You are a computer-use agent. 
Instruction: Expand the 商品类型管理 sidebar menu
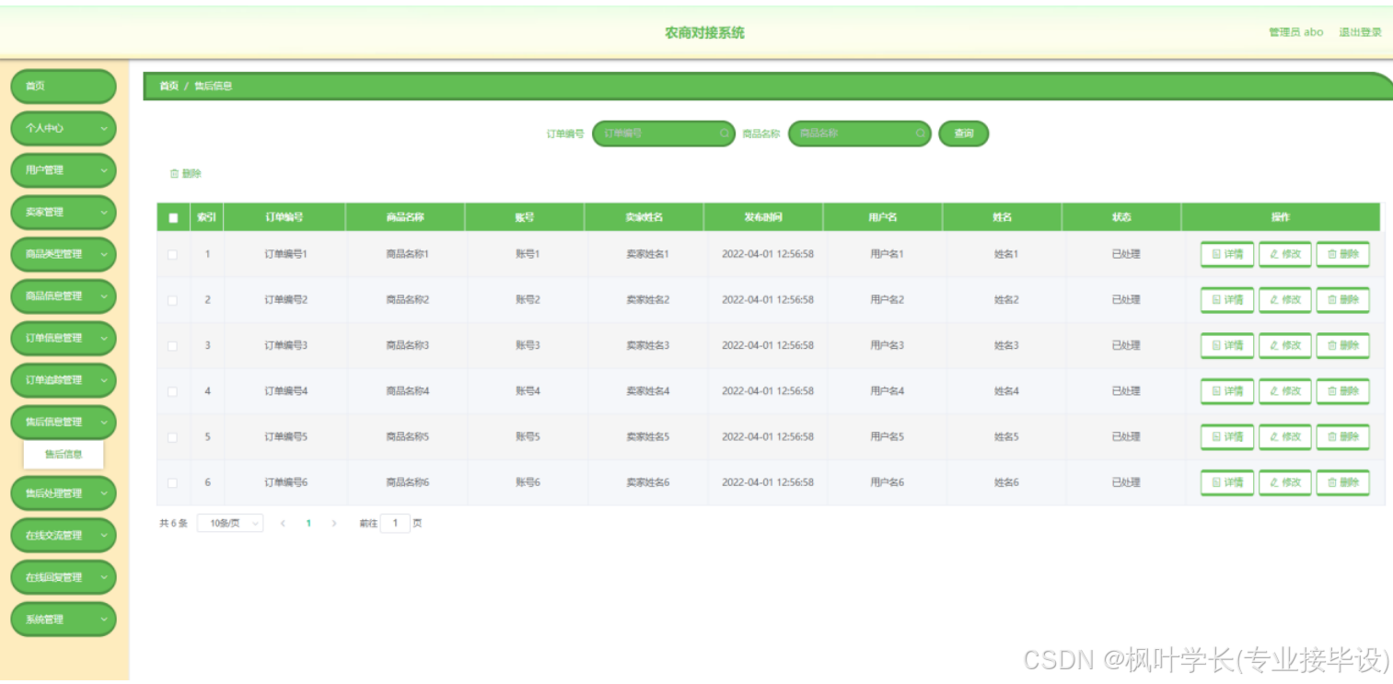click(x=64, y=254)
